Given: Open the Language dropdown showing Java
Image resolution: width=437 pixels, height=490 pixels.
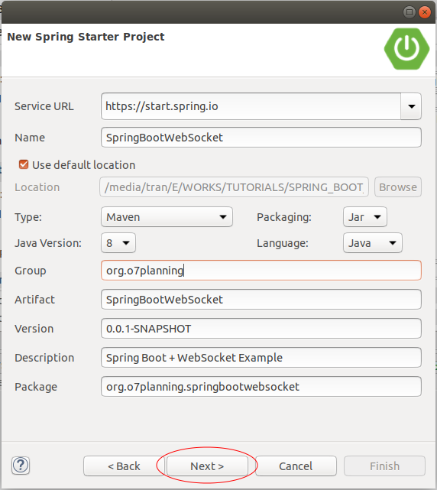Looking at the screenshot, I should point(373,243).
